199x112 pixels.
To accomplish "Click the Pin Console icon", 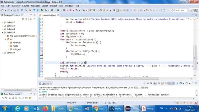I will tap(177, 83).
